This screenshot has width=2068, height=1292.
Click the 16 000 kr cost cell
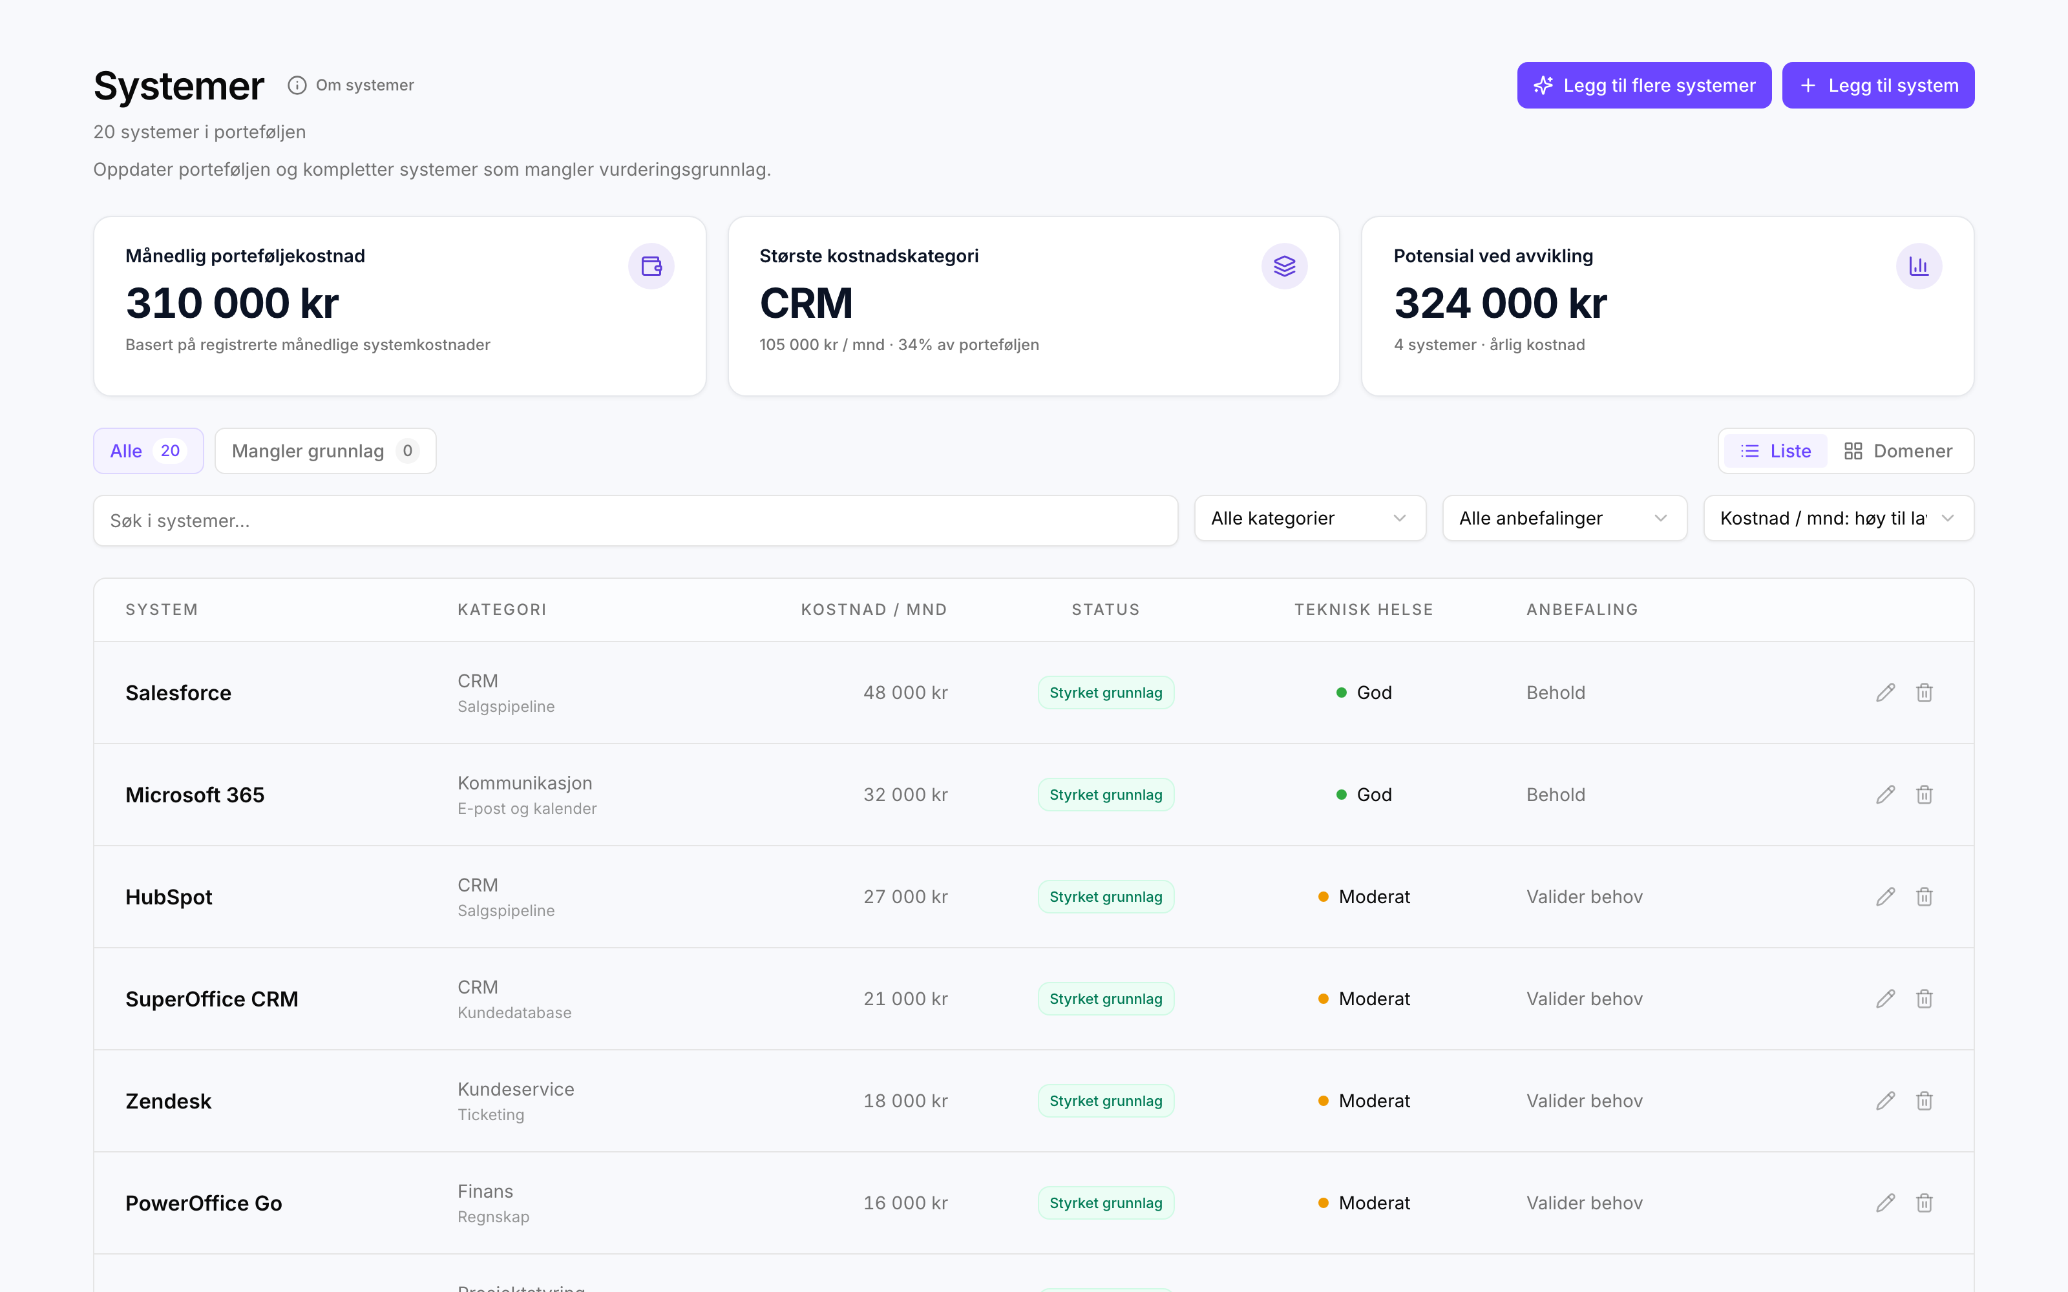point(905,1203)
